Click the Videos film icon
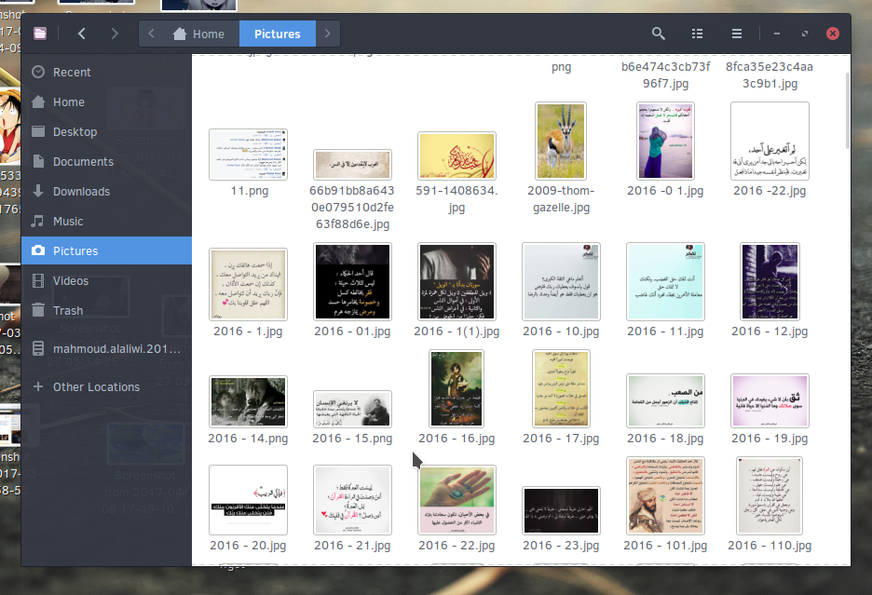 pyautogui.click(x=38, y=281)
